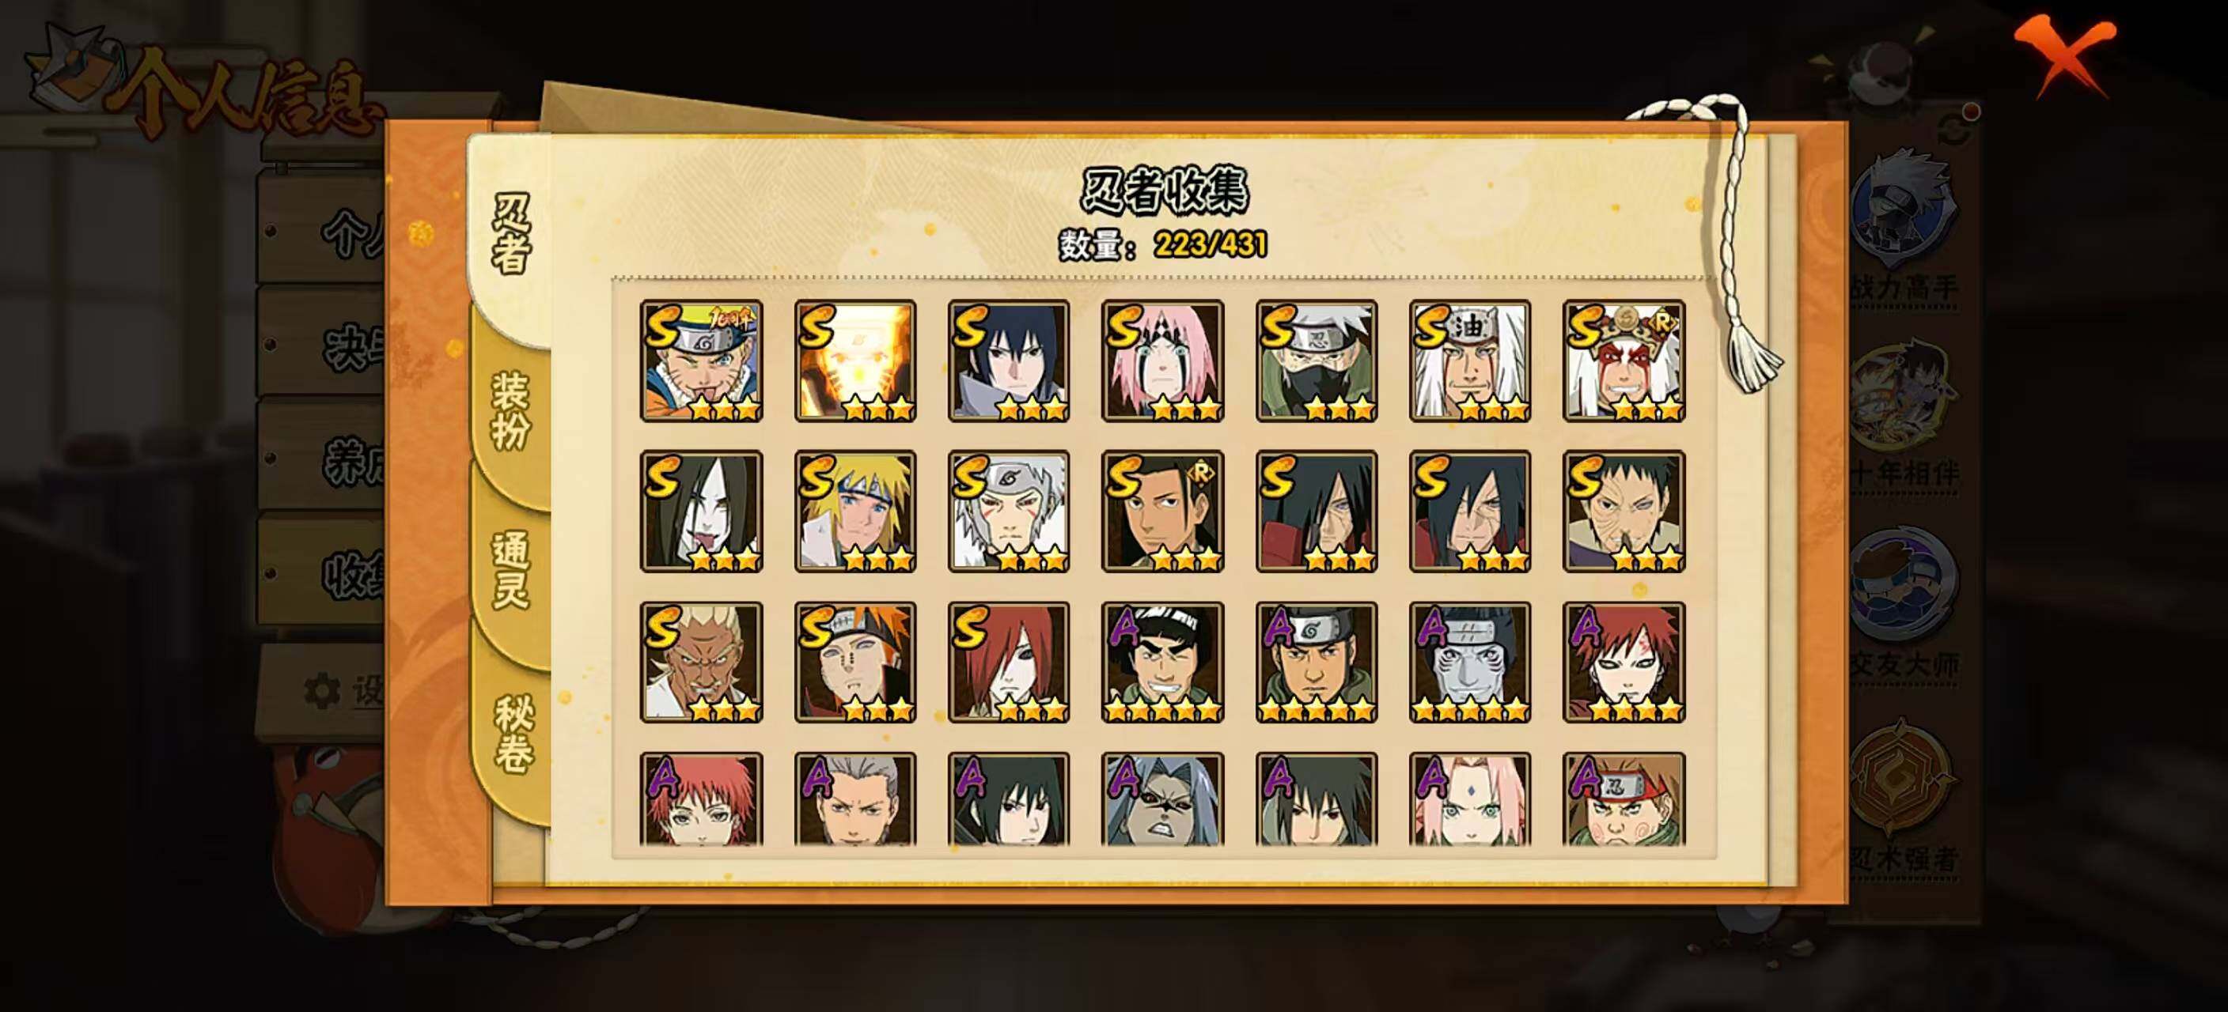The image size is (2228, 1012).
Task: Open the Raikage S-rank portrait
Action: click(x=700, y=662)
